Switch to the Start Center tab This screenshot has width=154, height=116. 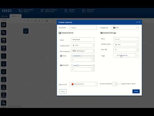[x=4, y=16]
